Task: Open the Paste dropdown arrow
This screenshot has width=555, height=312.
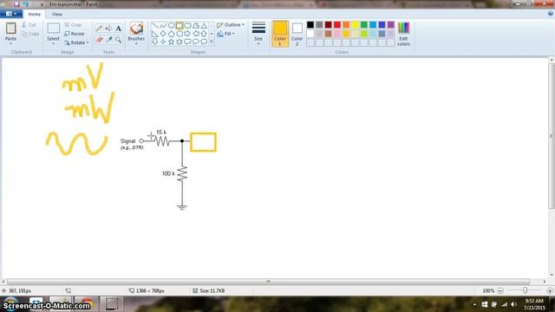Action: (x=10, y=43)
